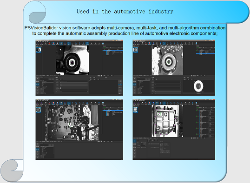The height and width of the screenshot is (183, 250).
Task: Select the fit-to-window corners icon in the gearbox-housing toolbar
Action: tap(181, 103)
